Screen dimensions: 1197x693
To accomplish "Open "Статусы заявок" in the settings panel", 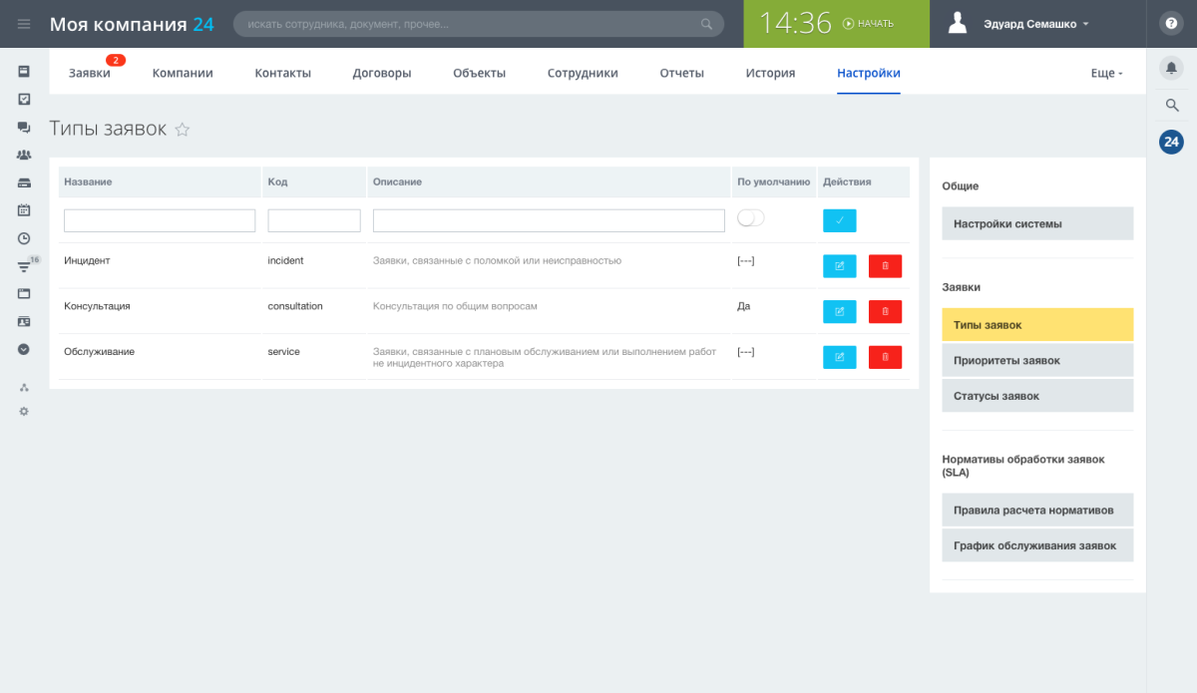I will [1037, 395].
